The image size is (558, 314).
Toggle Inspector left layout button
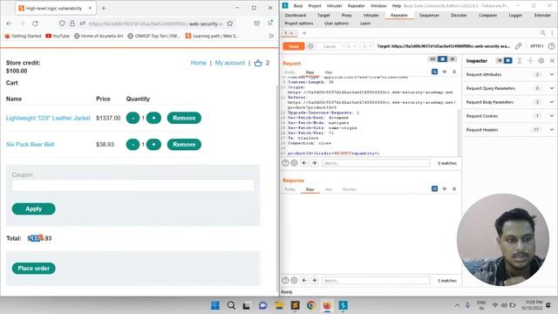500,61
